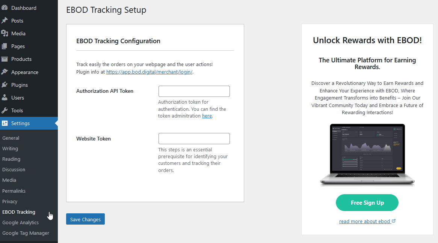Click the Authorization API Token field
The width and height of the screenshot is (438, 243).
(x=194, y=91)
